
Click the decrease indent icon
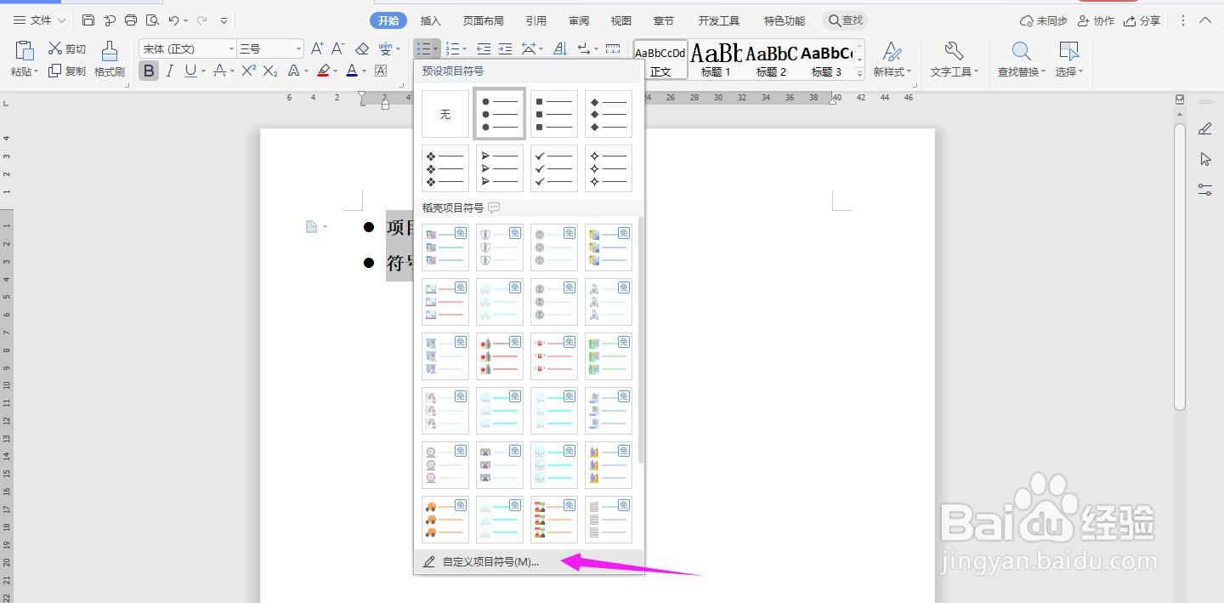pyautogui.click(x=484, y=48)
